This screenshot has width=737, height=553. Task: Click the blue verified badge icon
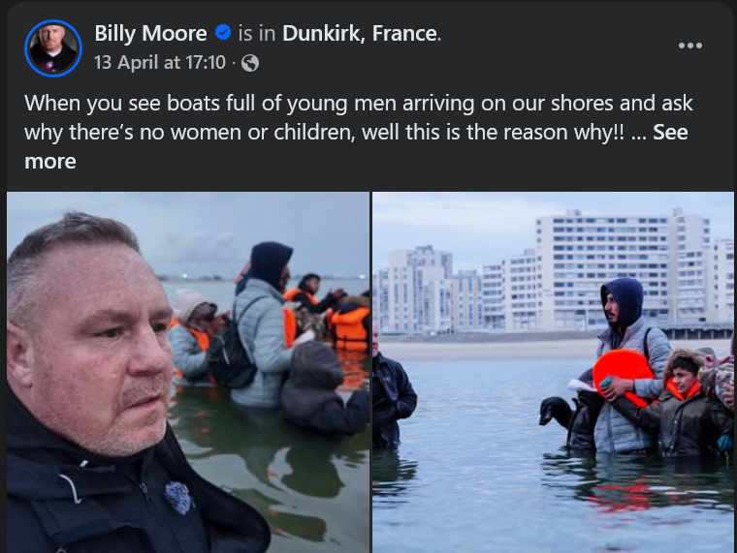pos(223,33)
